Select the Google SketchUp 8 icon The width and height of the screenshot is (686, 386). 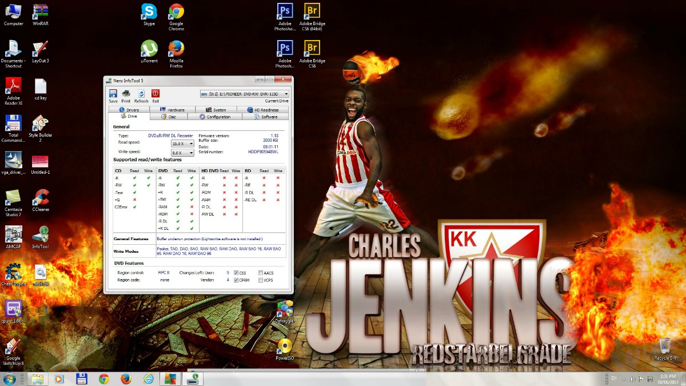pyautogui.click(x=14, y=352)
